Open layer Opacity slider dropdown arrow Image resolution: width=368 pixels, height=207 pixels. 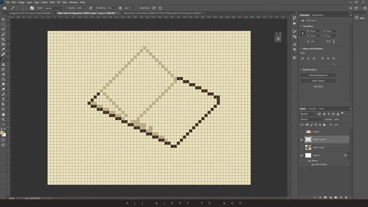click(x=342, y=120)
